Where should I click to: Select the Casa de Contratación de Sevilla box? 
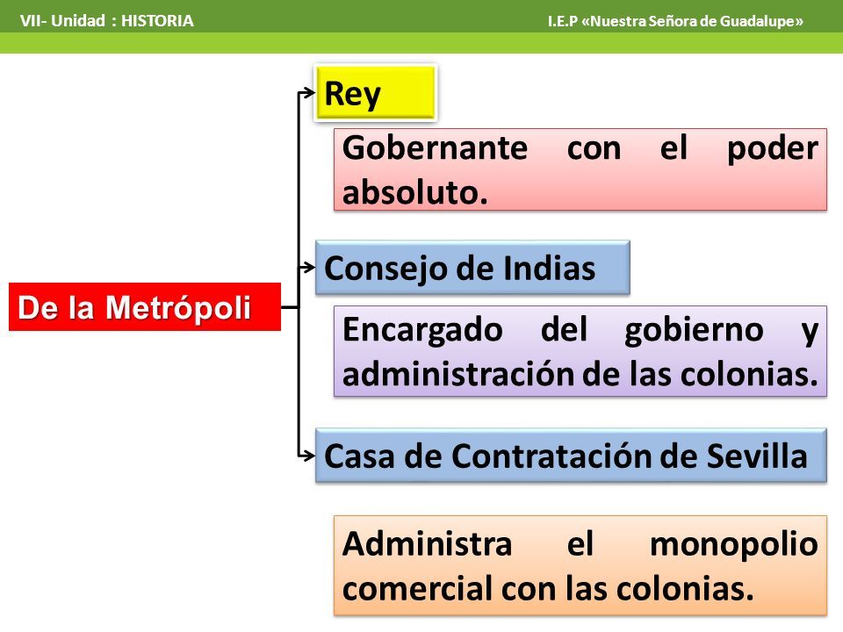(x=571, y=456)
